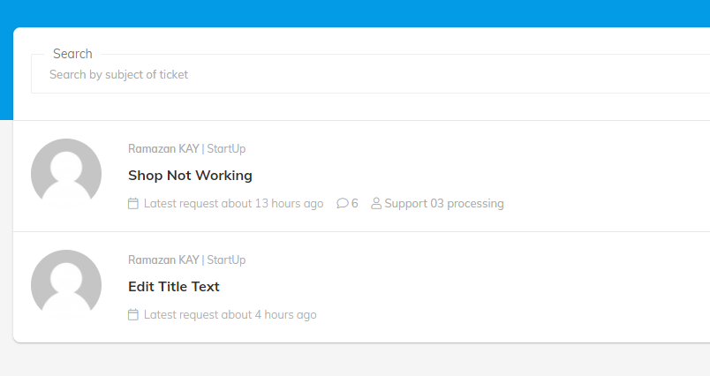The width and height of the screenshot is (710, 376).
Task: Click the comment count number 6
Action: click(x=355, y=204)
